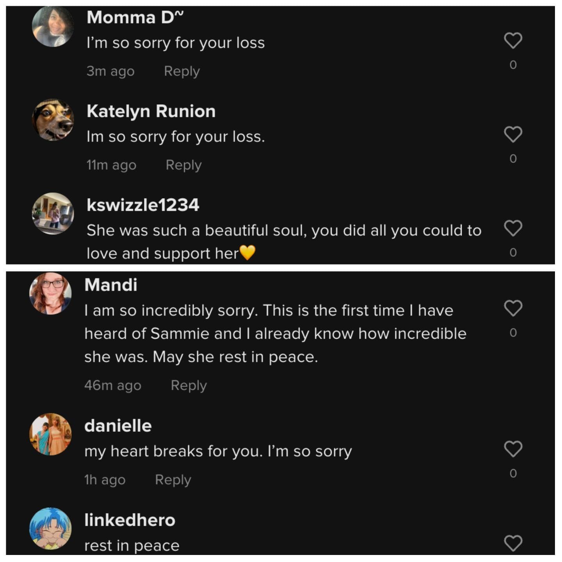Like Mandi's comment using the heart
Image resolution: width=562 pixels, height=562 pixels.
pyautogui.click(x=513, y=308)
